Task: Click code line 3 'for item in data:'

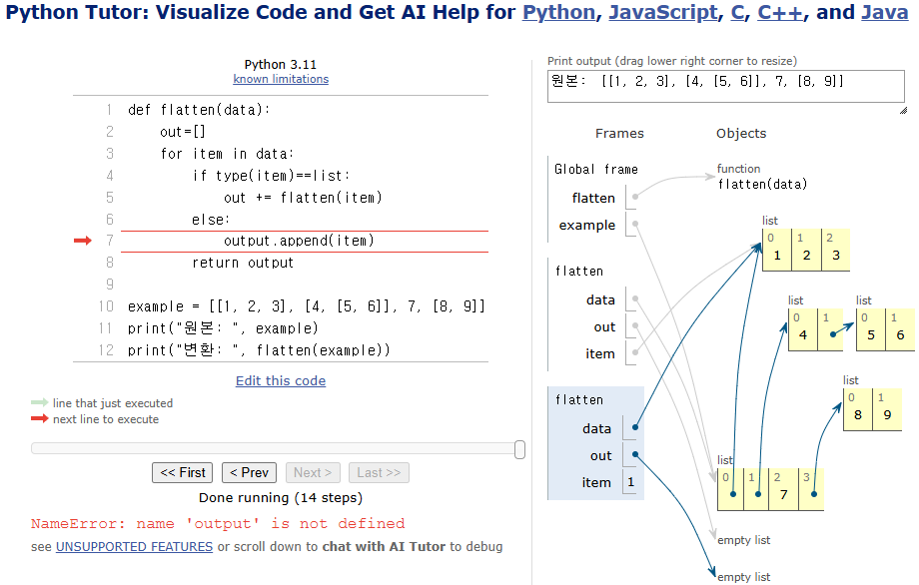Action: pos(227,154)
